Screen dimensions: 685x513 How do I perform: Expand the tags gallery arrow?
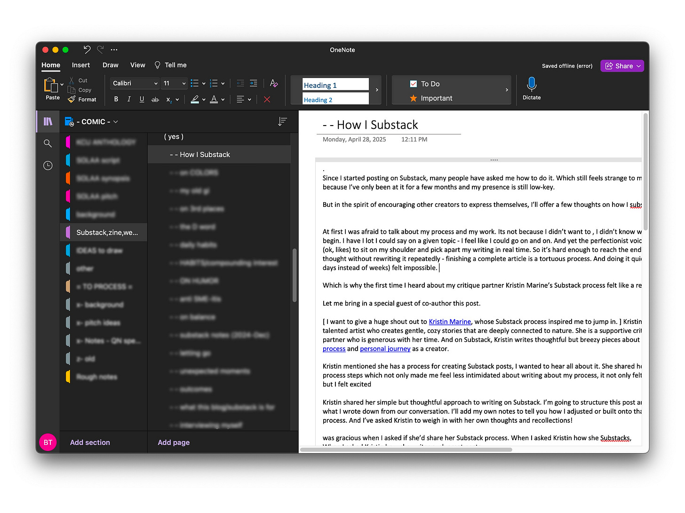[x=507, y=90]
